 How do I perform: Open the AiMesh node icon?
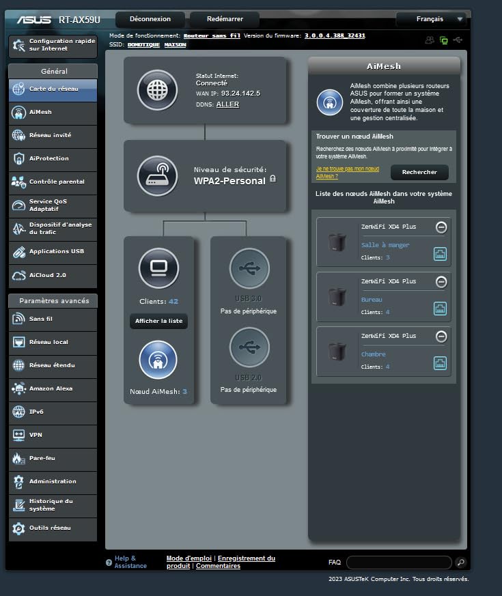click(158, 360)
